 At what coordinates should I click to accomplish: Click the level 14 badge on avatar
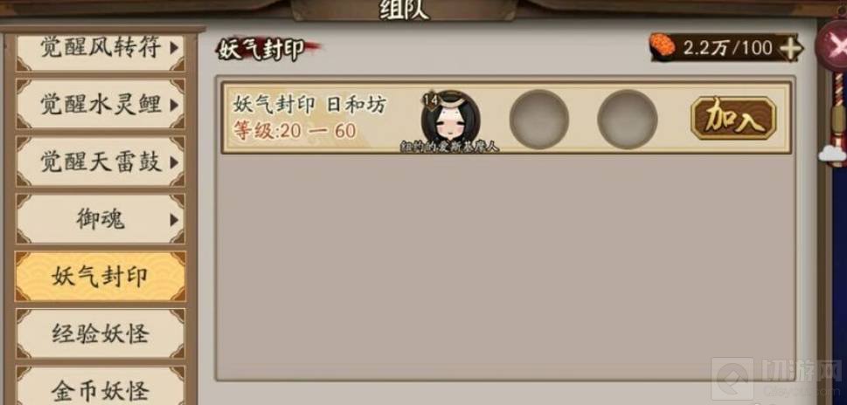431,100
